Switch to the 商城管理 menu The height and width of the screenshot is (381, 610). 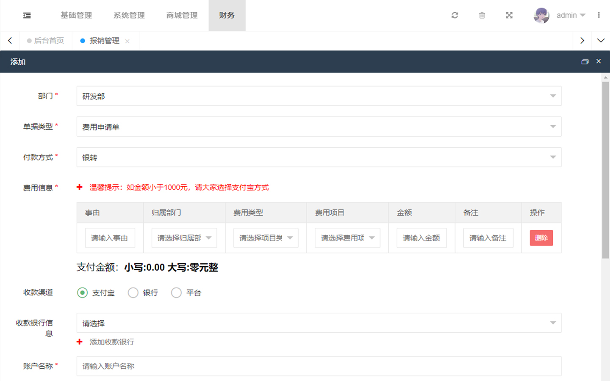pyautogui.click(x=182, y=16)
